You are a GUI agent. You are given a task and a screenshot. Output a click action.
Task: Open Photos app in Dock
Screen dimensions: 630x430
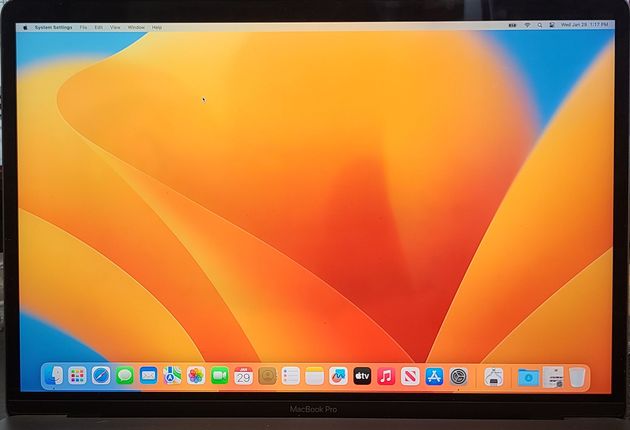click(x=196, y=376)
